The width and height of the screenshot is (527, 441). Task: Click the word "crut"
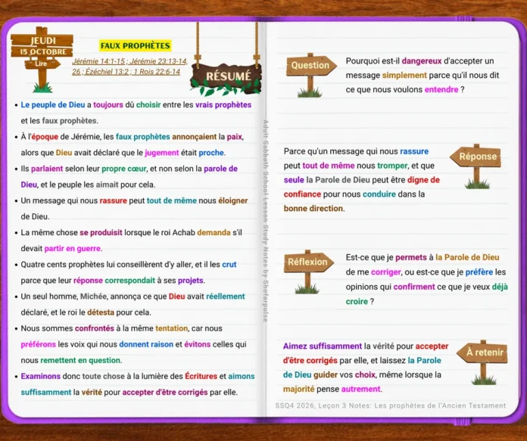229,264
